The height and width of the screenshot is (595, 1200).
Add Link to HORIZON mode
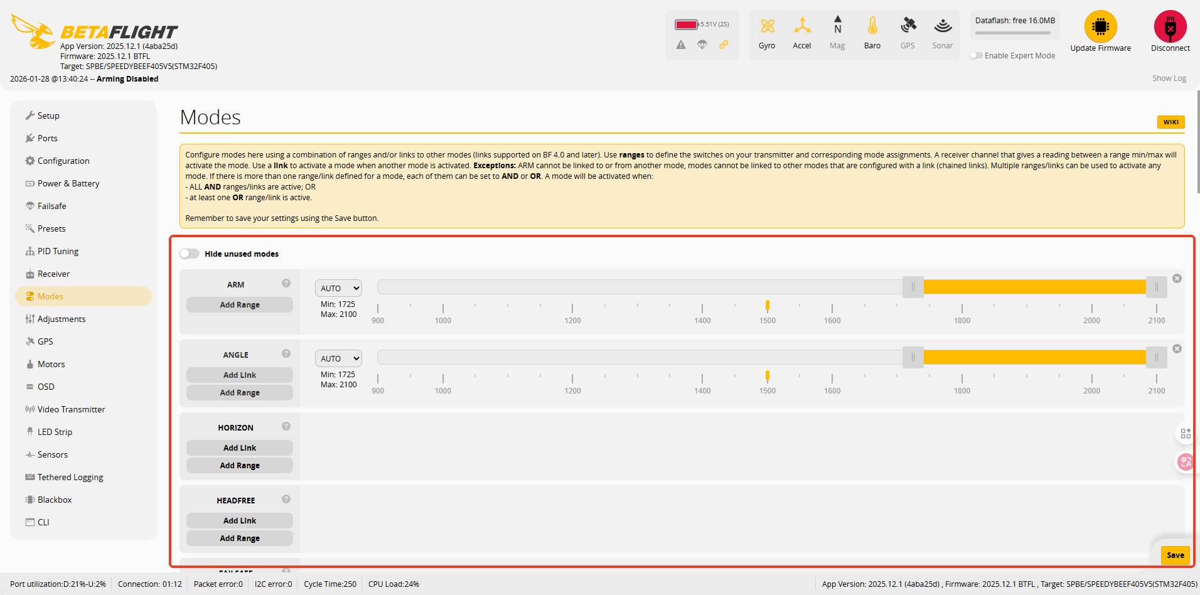pos(240,448)
